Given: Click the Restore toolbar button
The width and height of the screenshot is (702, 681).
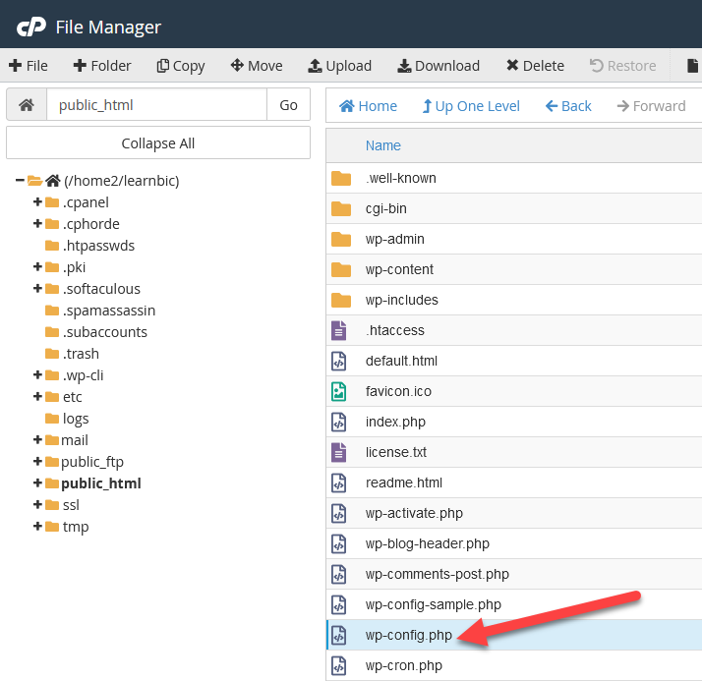Looking at the screenshot, I should 622,66.
